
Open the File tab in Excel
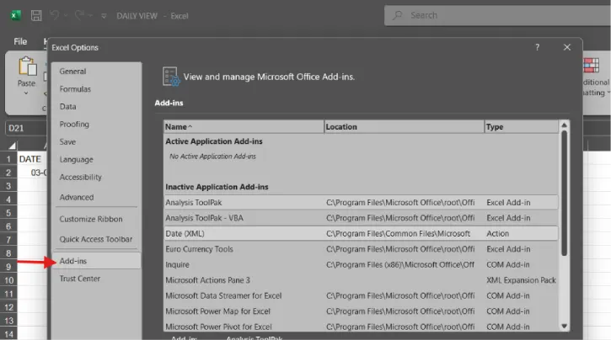[20, 41]
